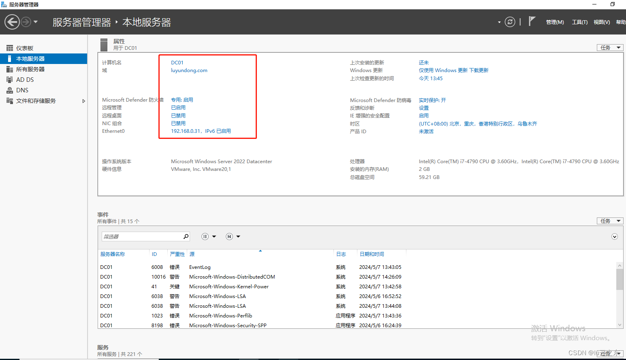The width and height of the screenshot is (626, 360).
Task: Click 远程桌面 status 已禁用
Action: [x=178, y=116]
